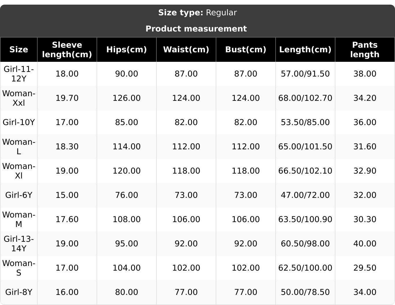Select the Woman-Xxl size cell
This screenshot has height=305, width=395.
click(19, 98)
